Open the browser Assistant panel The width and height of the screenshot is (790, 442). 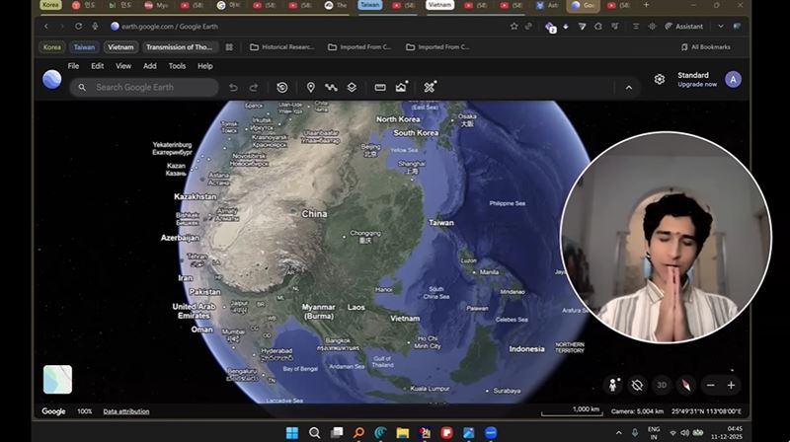tap(683, 27)
